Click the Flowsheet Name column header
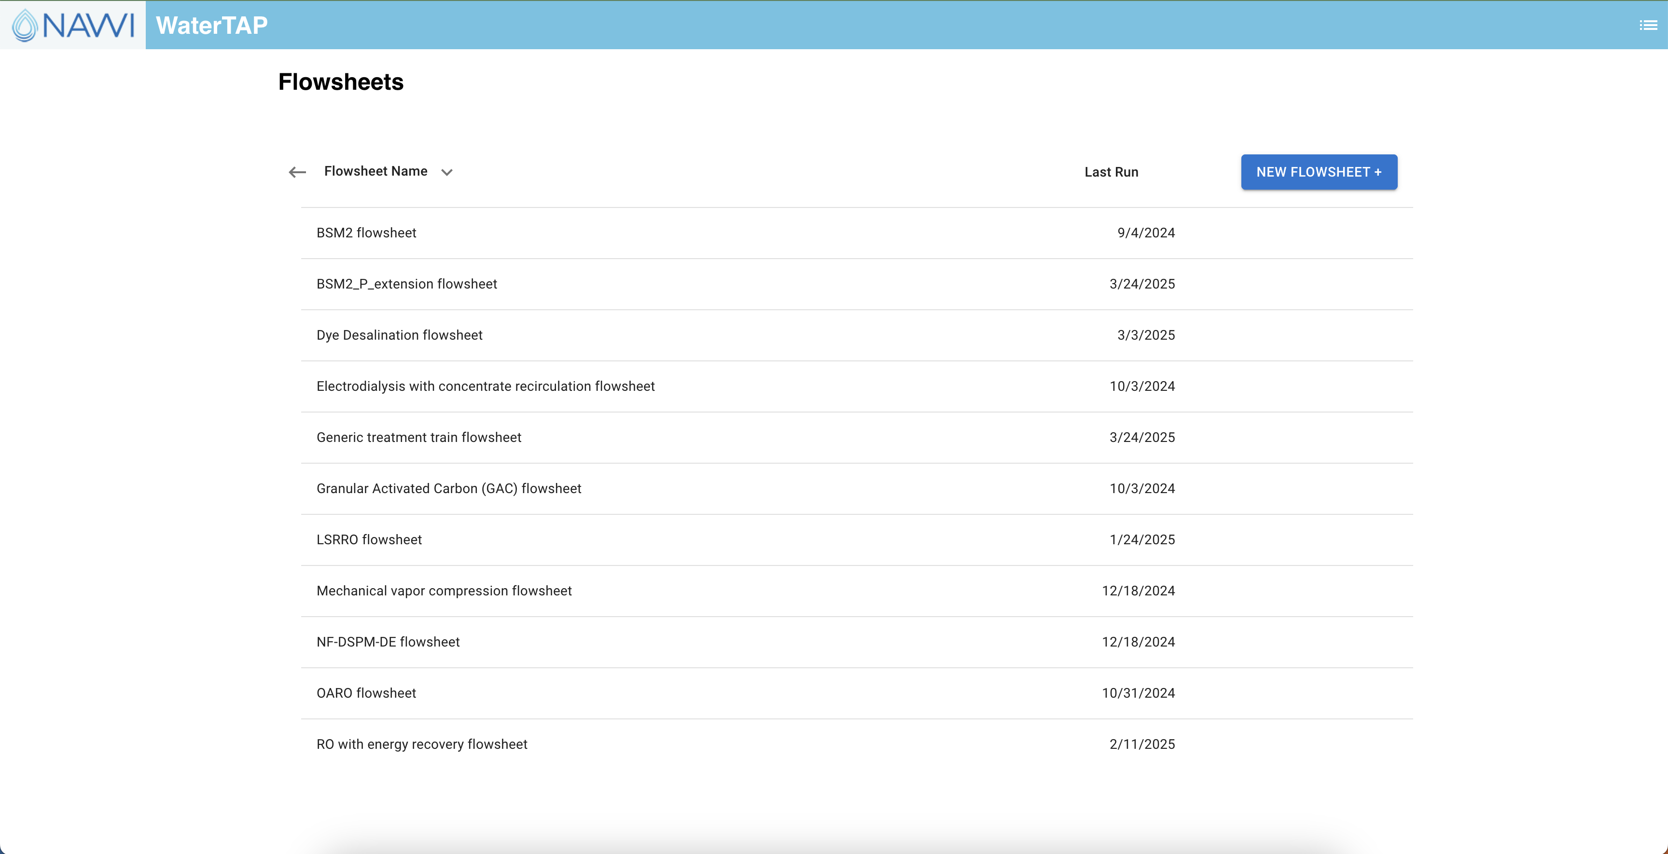1668x854 pixels. pyautogui.click(x=375, y=171)
